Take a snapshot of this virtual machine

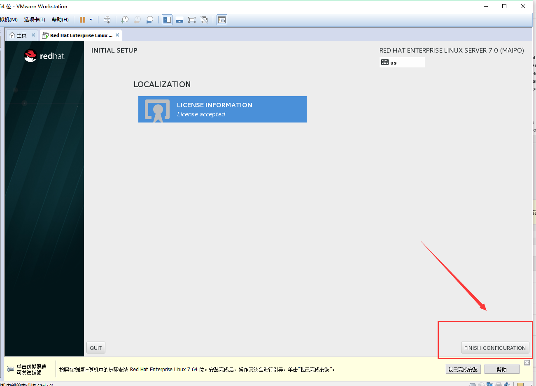(125, 20)
